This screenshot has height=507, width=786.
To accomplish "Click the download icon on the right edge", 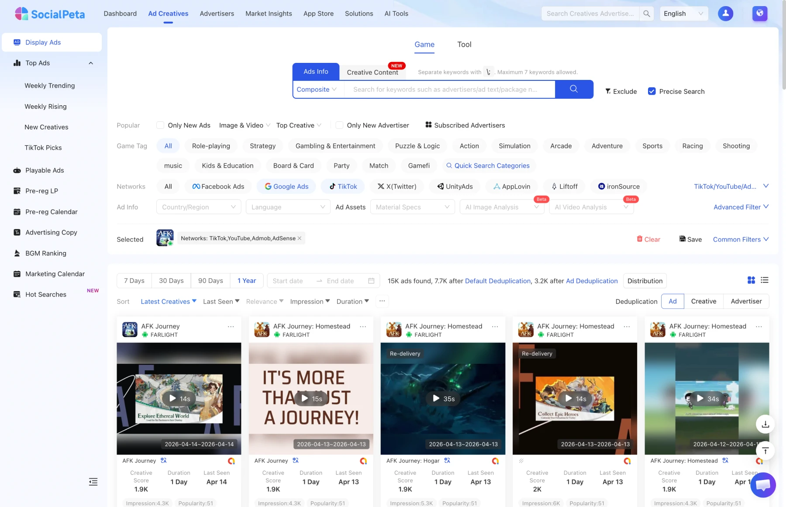I will (x=765, y=424).
